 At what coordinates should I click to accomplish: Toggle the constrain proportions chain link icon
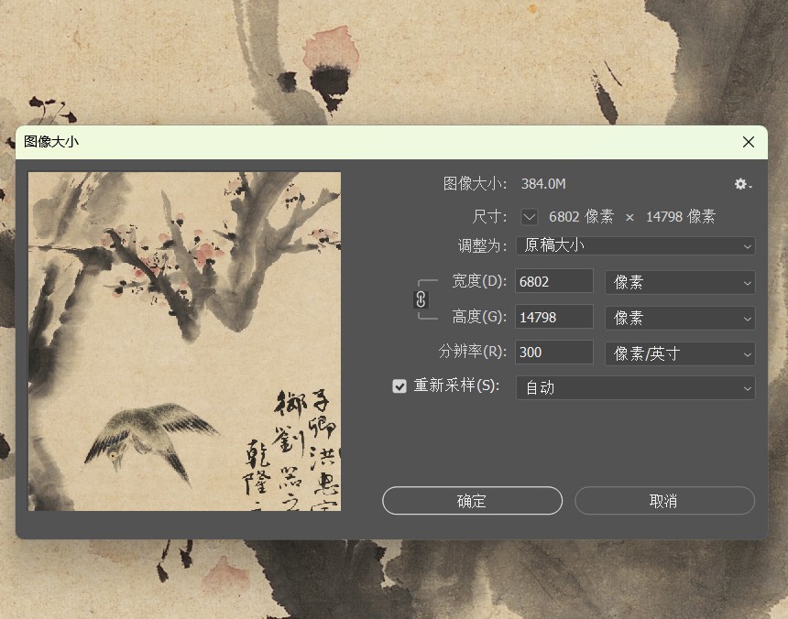(421, 299)
